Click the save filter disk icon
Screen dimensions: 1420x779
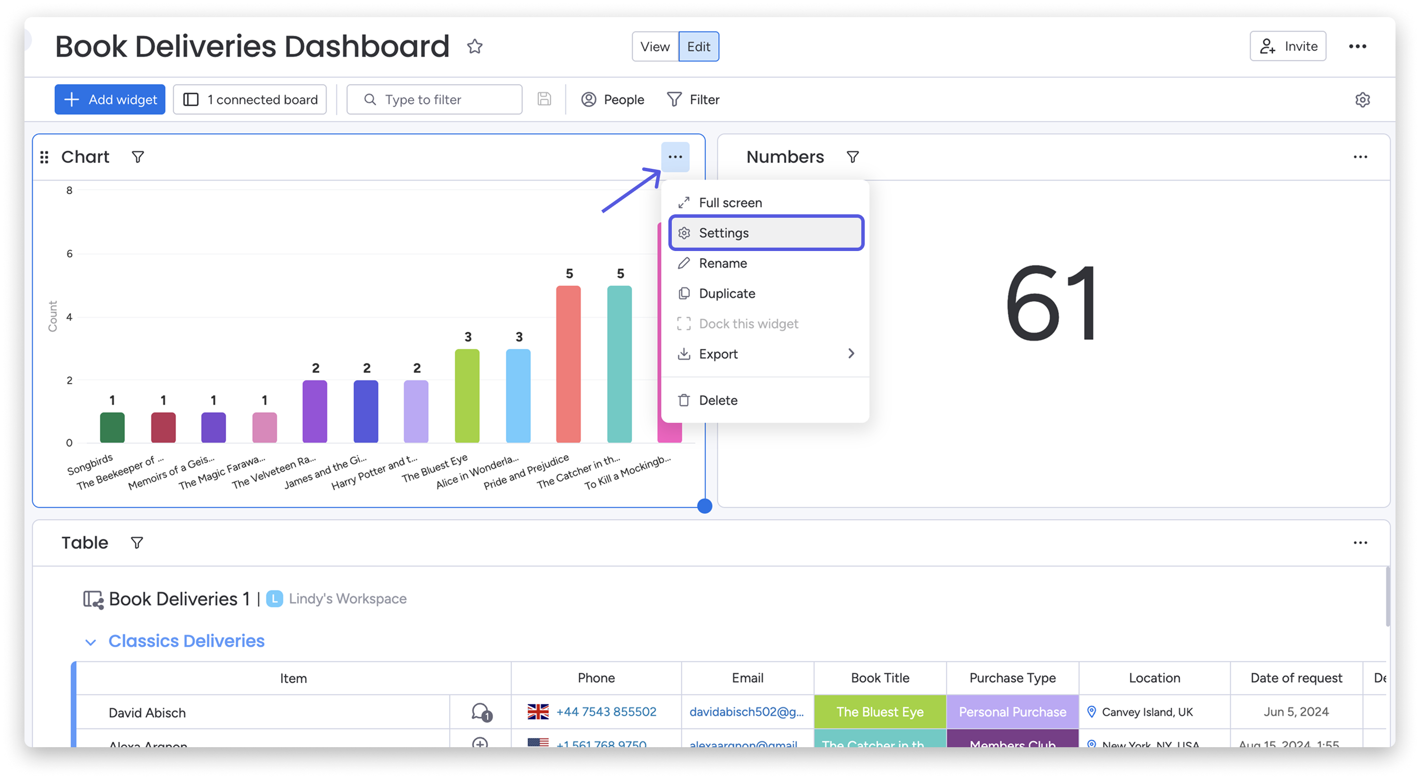click(544, 99)
